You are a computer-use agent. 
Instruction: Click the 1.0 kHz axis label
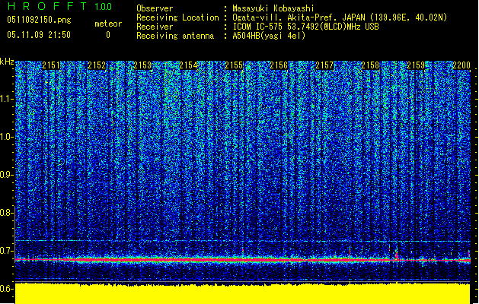6,137
